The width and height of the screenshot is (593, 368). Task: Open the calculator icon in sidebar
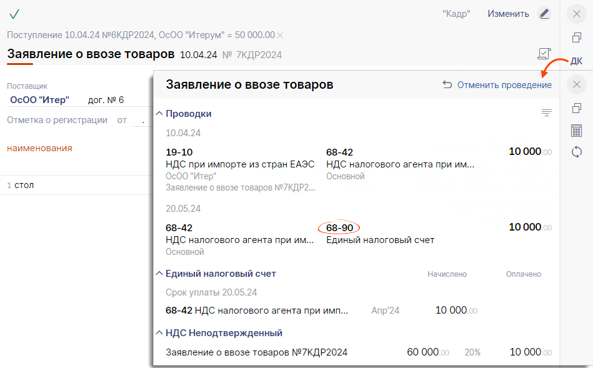pos(576,131)
